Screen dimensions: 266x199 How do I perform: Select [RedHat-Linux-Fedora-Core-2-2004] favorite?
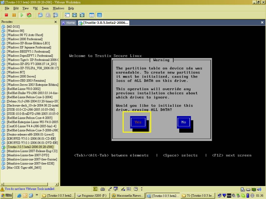pyautogui.click(x=30, y=97)
